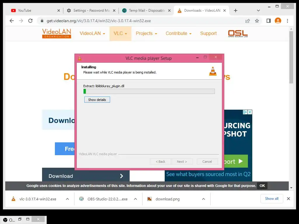Click the 'Extract: liblibbluray_plugin.dll' status text

click(104, 86)
